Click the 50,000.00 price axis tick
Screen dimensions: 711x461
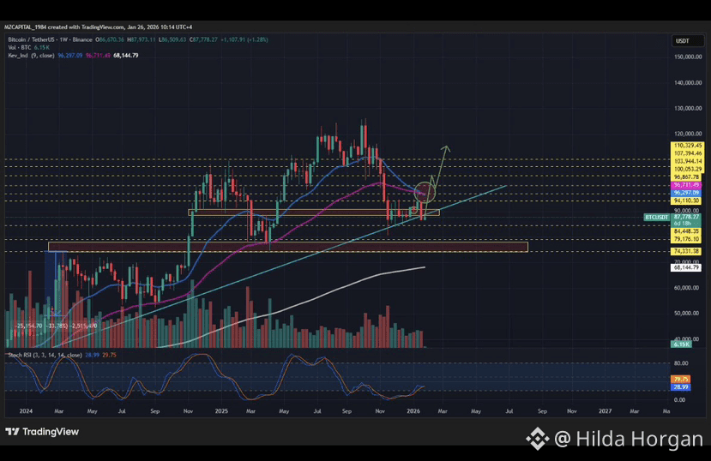click(686, 313)
